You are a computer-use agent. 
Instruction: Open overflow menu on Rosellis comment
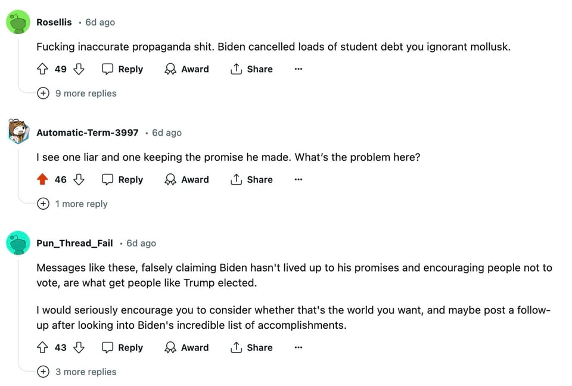click(299, 69)
